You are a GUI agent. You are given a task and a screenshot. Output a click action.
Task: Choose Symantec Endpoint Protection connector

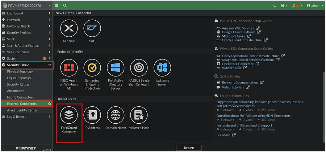click(92, 68)
